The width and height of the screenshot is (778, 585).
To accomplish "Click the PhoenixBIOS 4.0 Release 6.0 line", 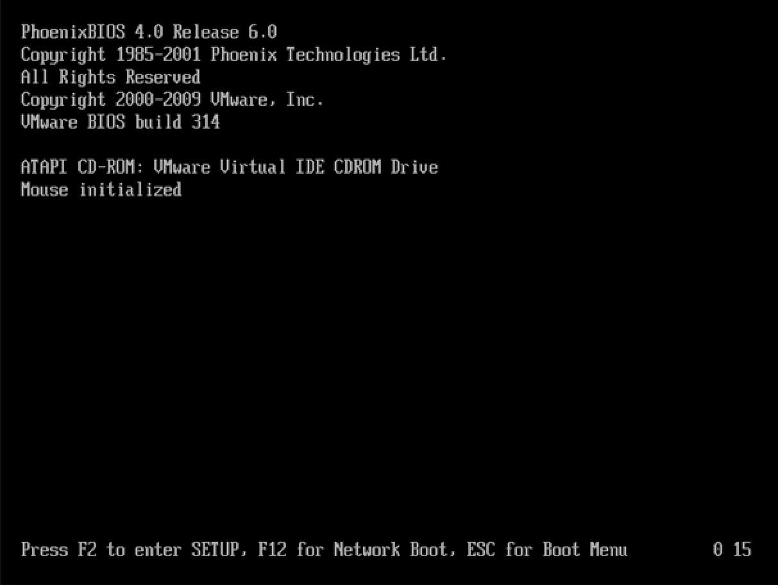I will (x=149, y=32).
